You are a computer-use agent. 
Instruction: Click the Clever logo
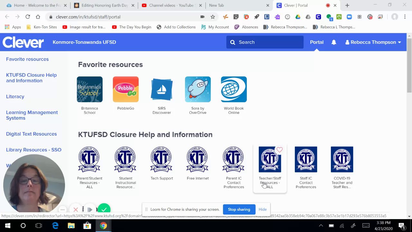click(x=23, y=42)
